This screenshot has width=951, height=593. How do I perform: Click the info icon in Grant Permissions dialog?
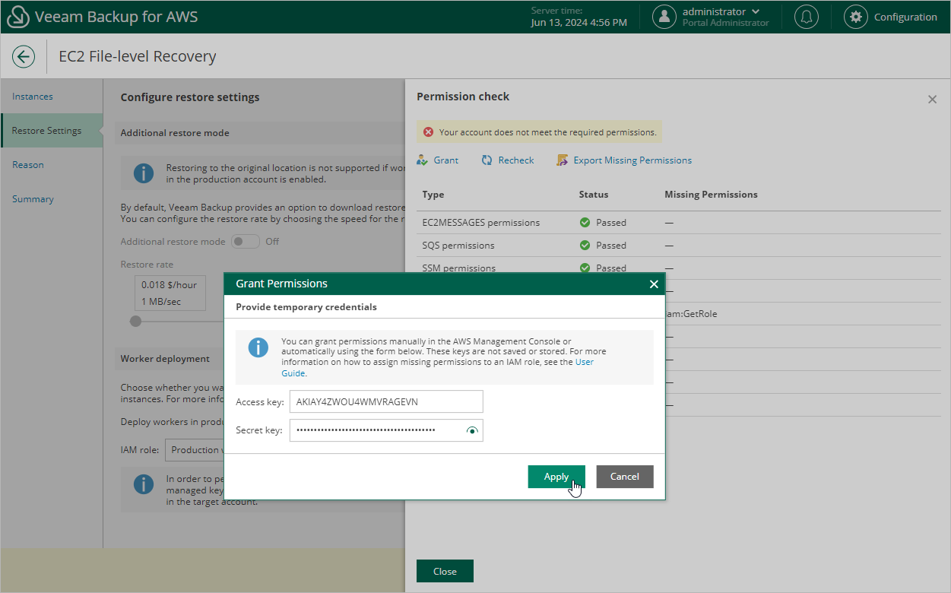click(258, 348)
